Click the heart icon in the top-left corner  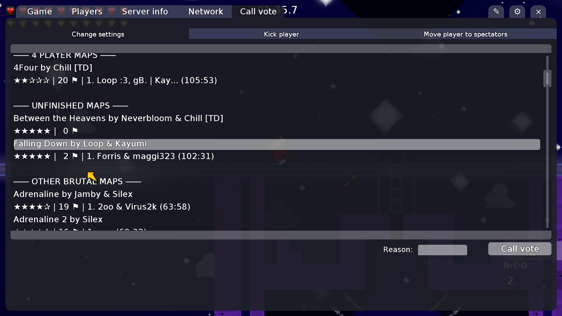click(10, 10)
